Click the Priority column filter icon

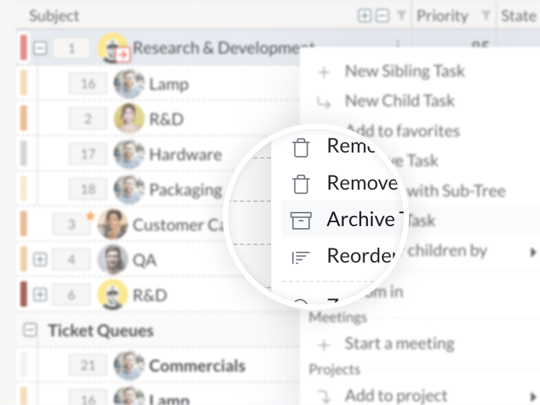click(486, 16)
